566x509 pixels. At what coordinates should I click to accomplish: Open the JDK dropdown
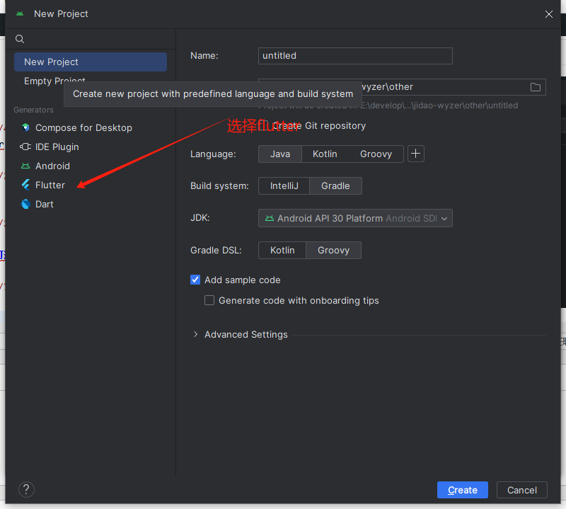click(x=355, y=218)
